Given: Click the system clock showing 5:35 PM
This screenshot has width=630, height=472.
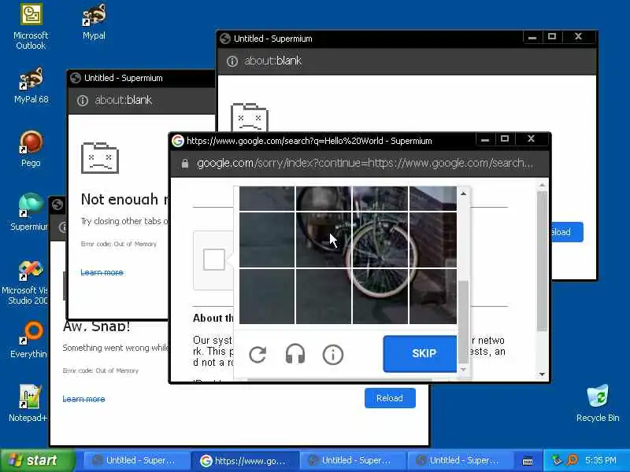Looking at the screenshot, I should pos(600,460).
